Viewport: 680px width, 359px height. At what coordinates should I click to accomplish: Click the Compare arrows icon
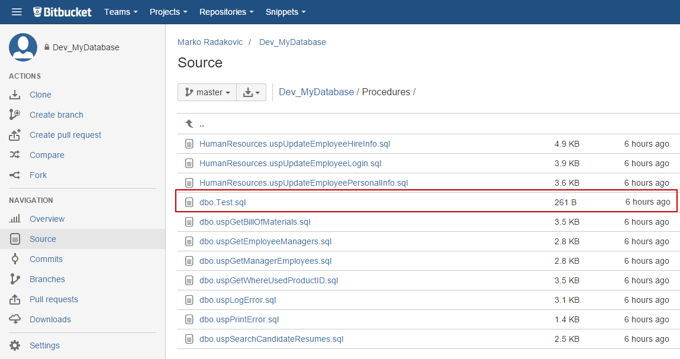click(15, 155)
